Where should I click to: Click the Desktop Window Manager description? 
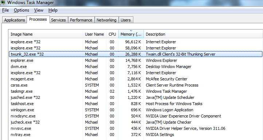coord(168,67)
